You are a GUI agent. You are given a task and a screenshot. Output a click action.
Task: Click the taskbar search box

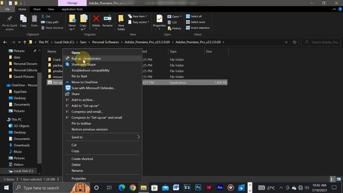pyautogui.click(x=51, y=188)
